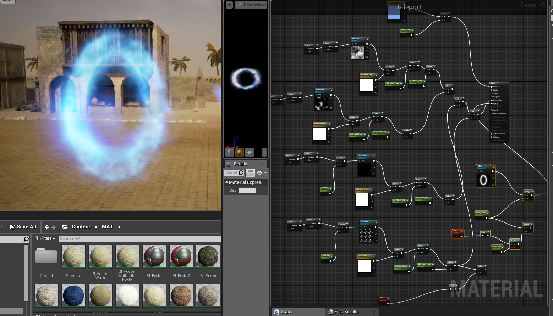Click the magnifier icon in Details search

pyautogui.click(x=241, y=173)
